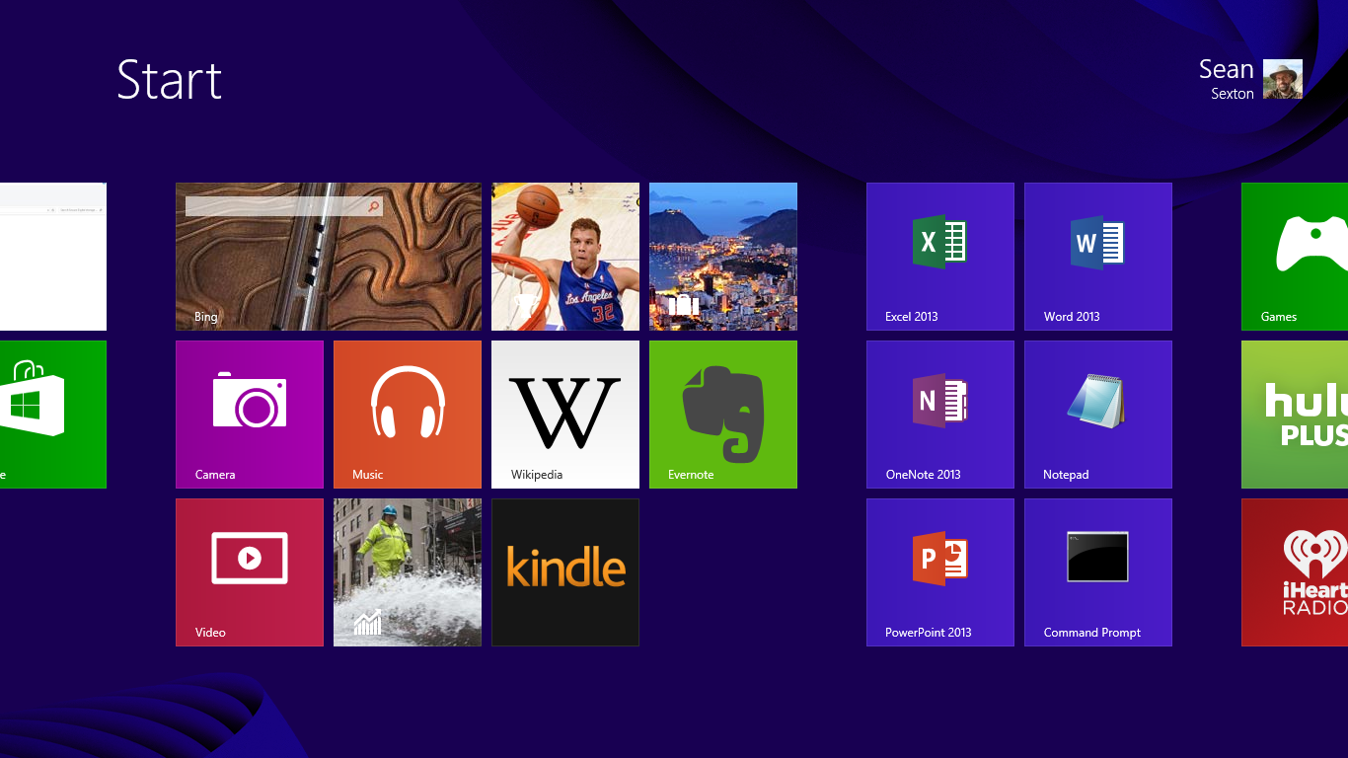Screen dimensions: 1348x758
Task: Launch the Kindle app tile
Action: tap(564, 572)
